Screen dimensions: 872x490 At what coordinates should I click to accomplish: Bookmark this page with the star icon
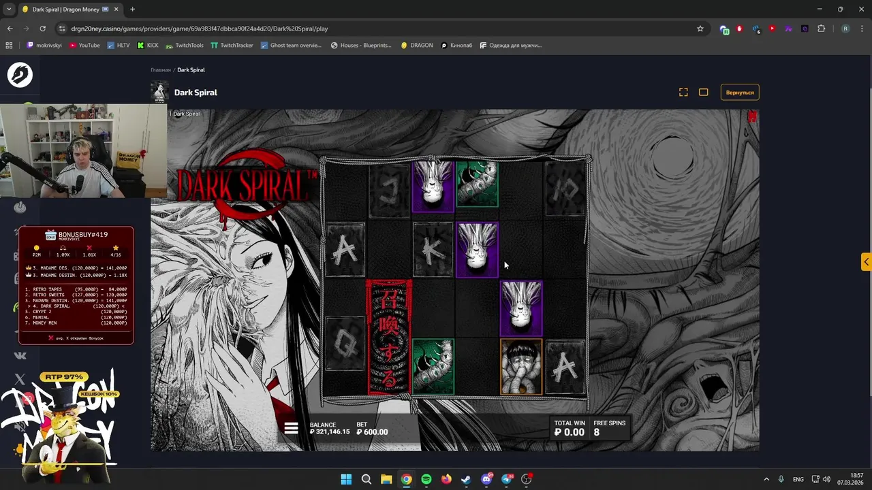tap(700, 29)
